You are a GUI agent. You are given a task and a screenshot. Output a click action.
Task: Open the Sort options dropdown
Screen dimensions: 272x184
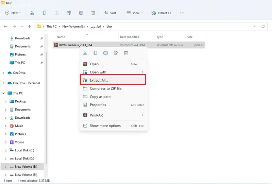point(112,13)
